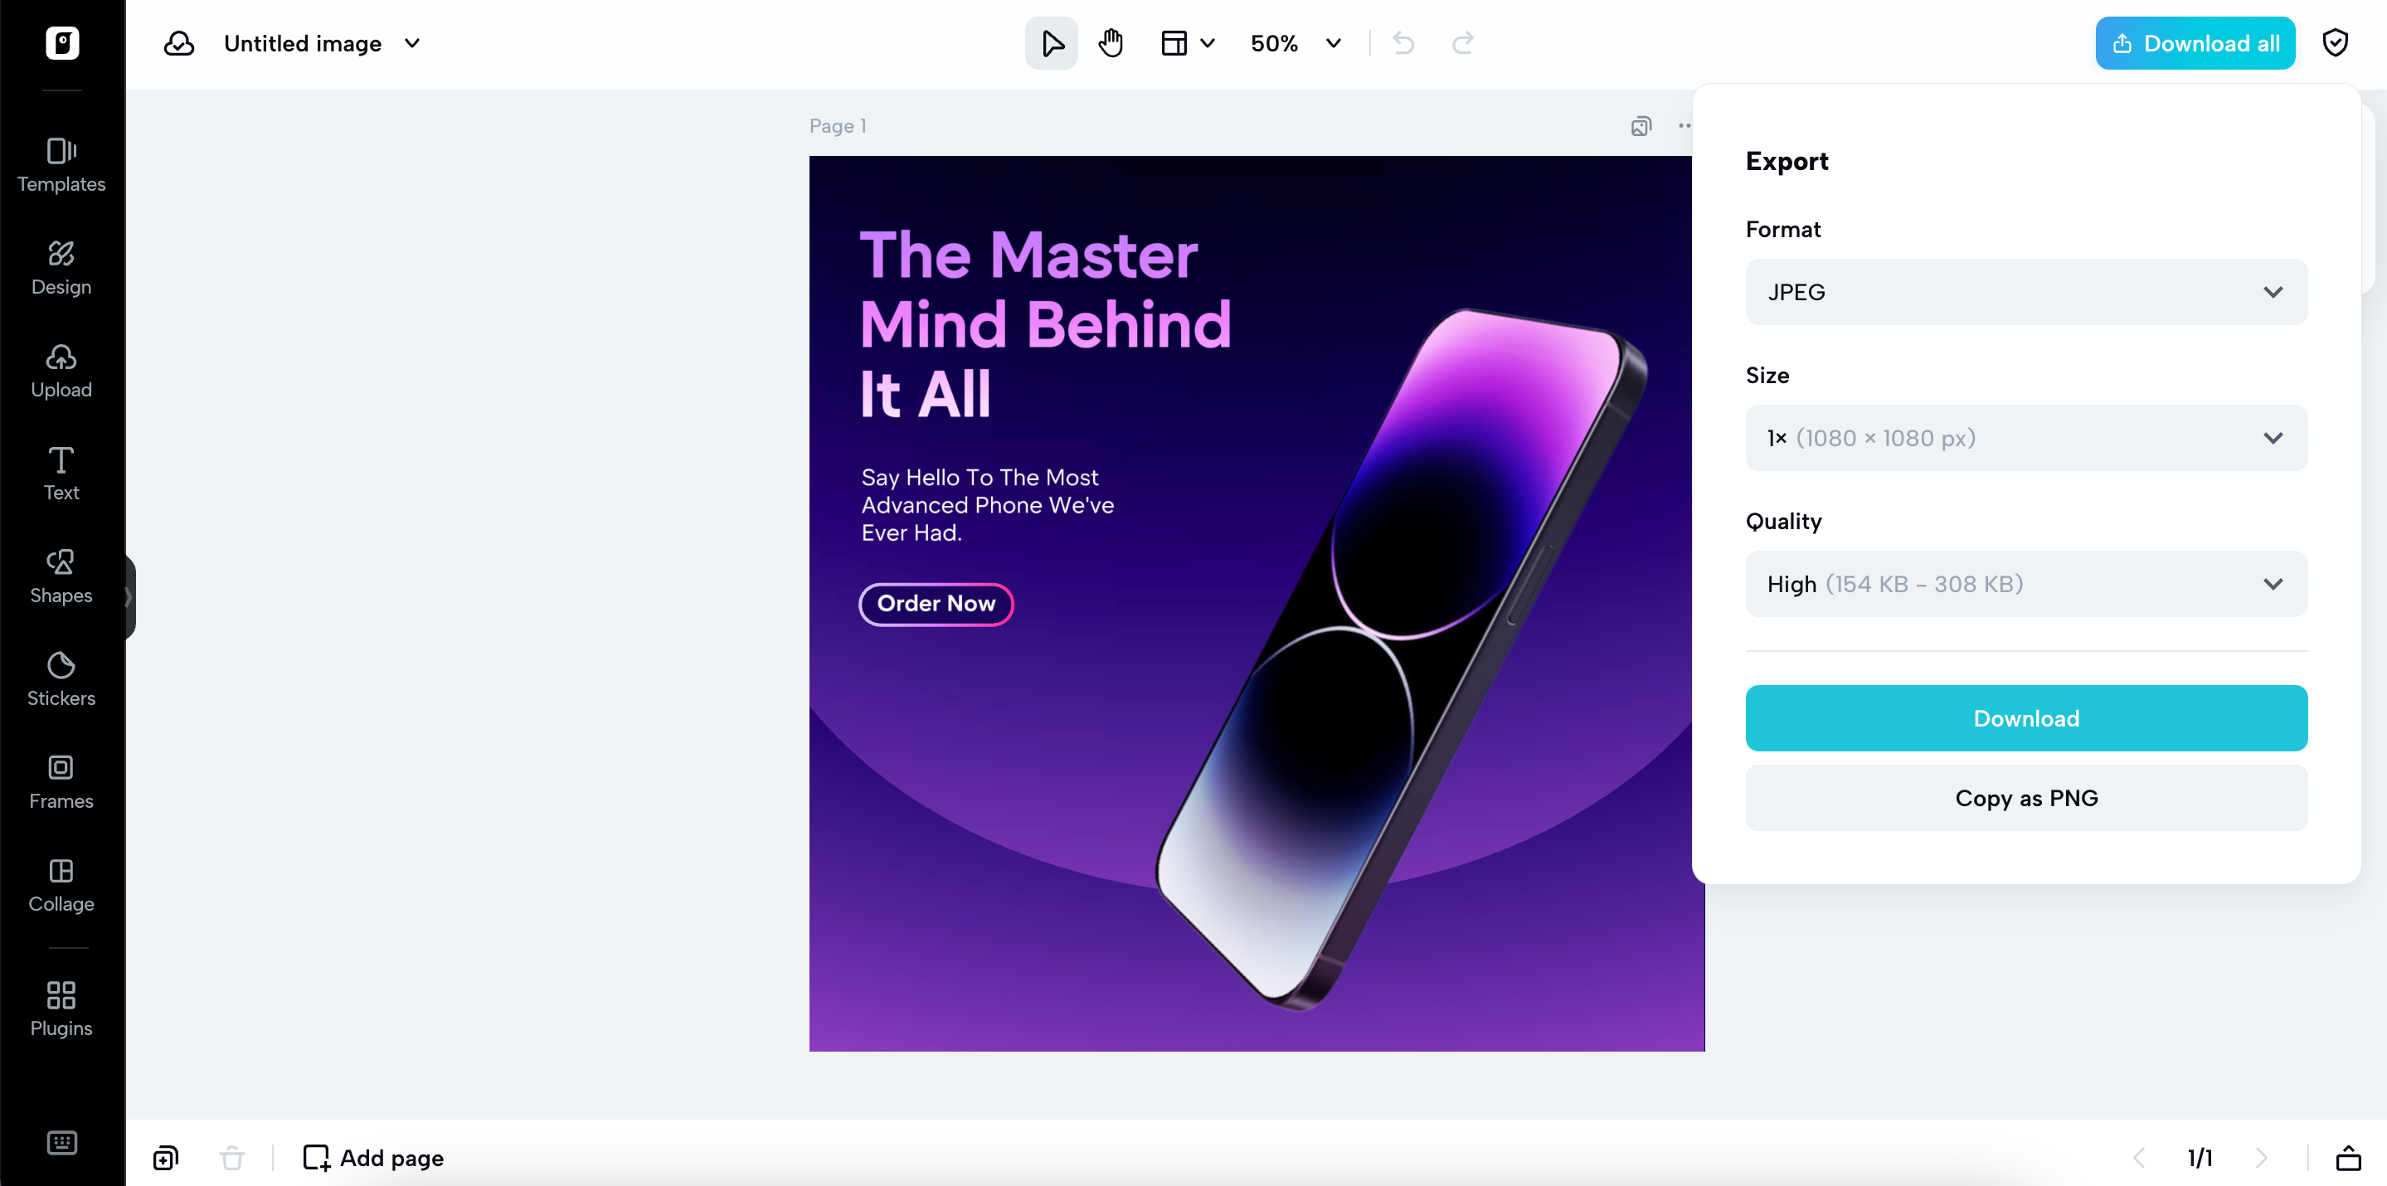Activate the Select pointer tool
2387x1186 pixels.
1051,44
